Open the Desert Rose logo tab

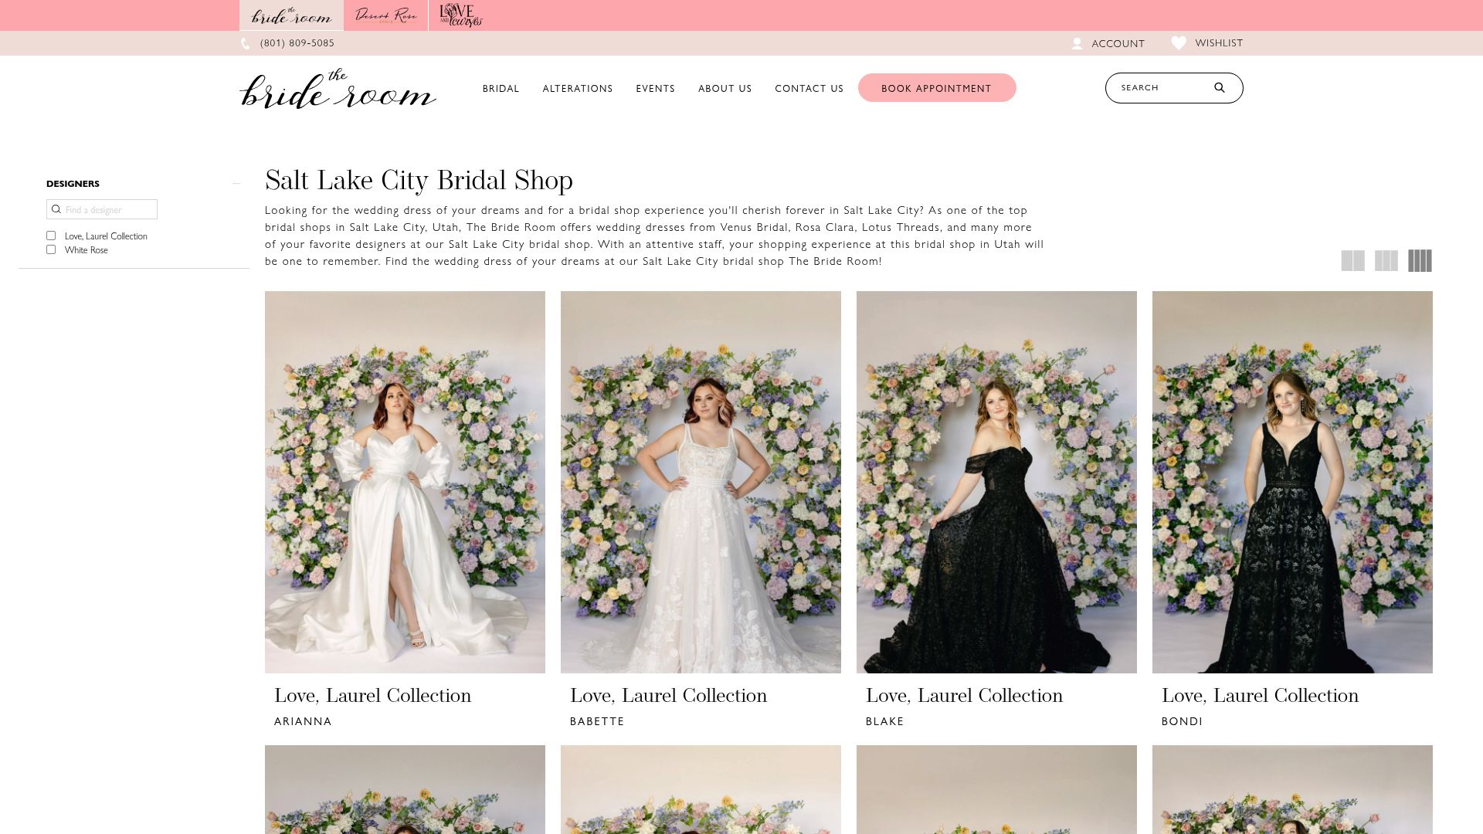tap(385, 15)
